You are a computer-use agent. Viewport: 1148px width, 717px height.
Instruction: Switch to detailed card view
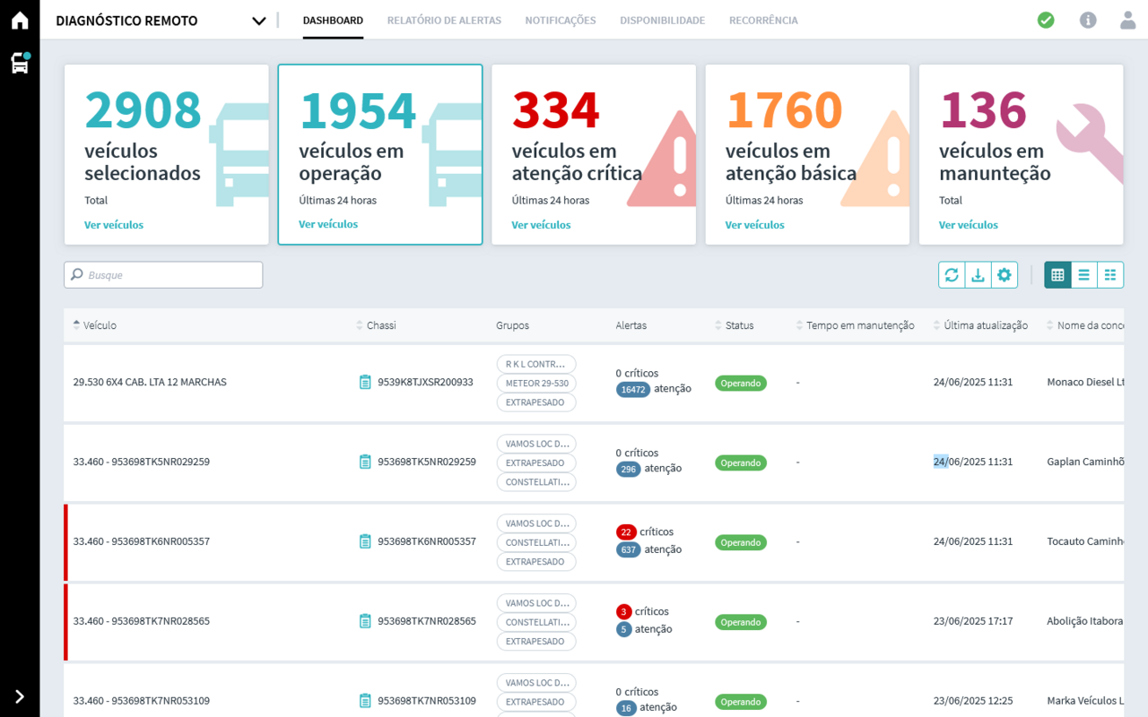click(x=1110, y=275)
